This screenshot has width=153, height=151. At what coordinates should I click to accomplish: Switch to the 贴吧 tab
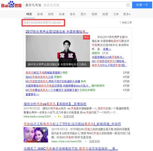[51, 14]
